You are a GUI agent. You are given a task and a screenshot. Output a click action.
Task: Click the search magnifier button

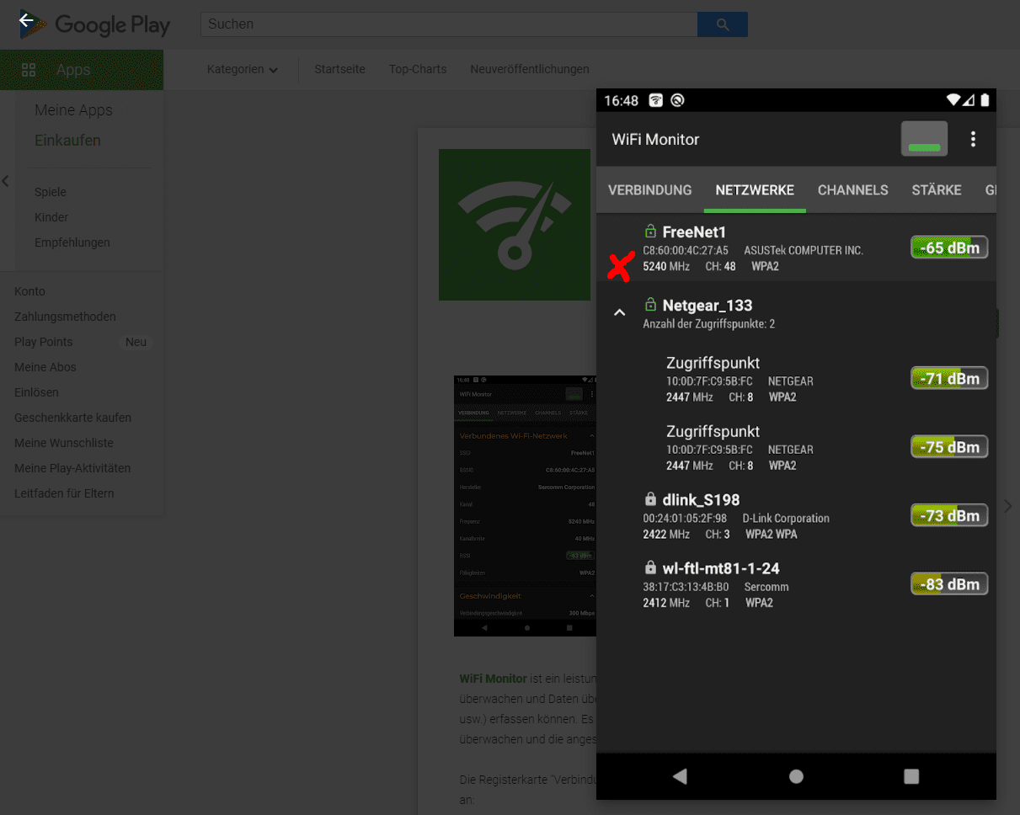[x=723, y=24]
